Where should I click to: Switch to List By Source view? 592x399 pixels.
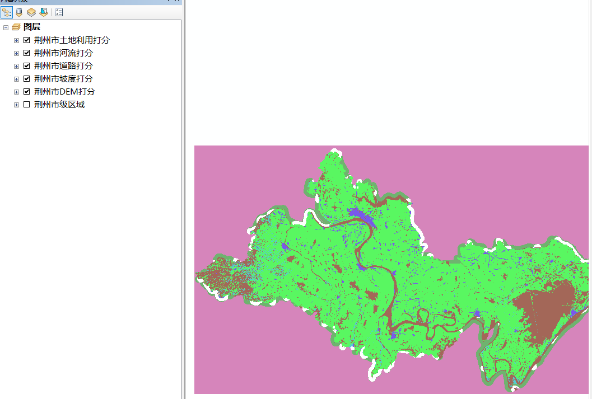(x=19, y=12)
